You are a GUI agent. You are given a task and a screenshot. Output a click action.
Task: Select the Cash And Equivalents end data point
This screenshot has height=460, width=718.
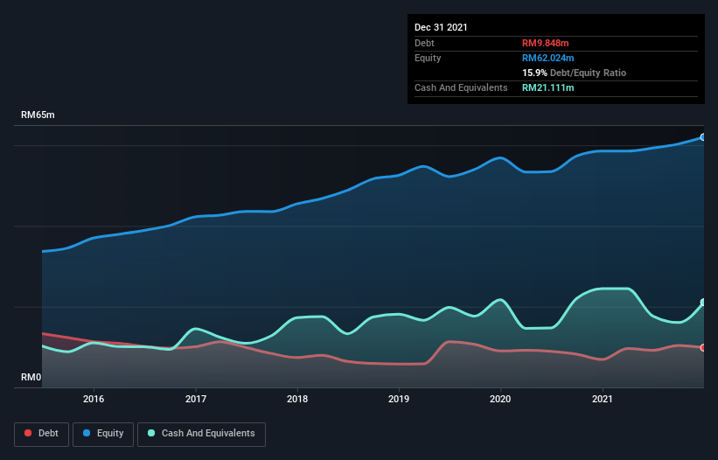click(x=703, y=303)
